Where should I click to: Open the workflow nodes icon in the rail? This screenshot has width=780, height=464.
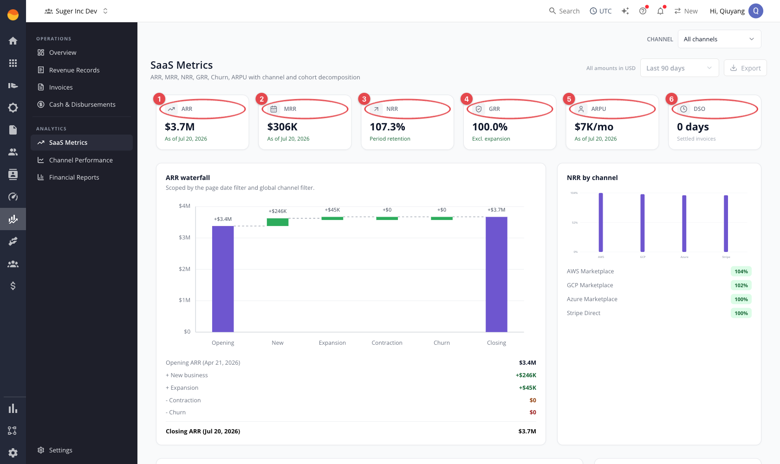[x=13, y=431]
